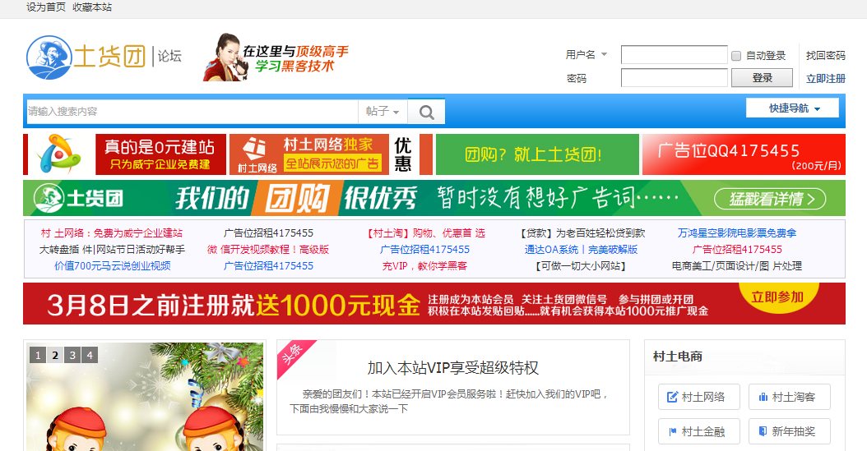Viewport: 867px width, 451px height.
Task: Open the 用户名 login type dropdown
Action: (x=586, y=55)
